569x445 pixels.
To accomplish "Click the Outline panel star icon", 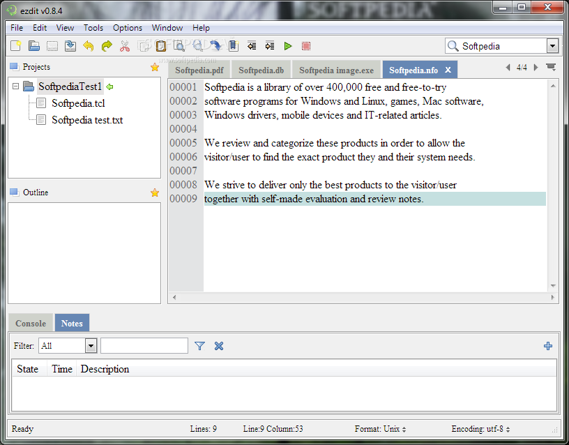I will coord(155,193).
